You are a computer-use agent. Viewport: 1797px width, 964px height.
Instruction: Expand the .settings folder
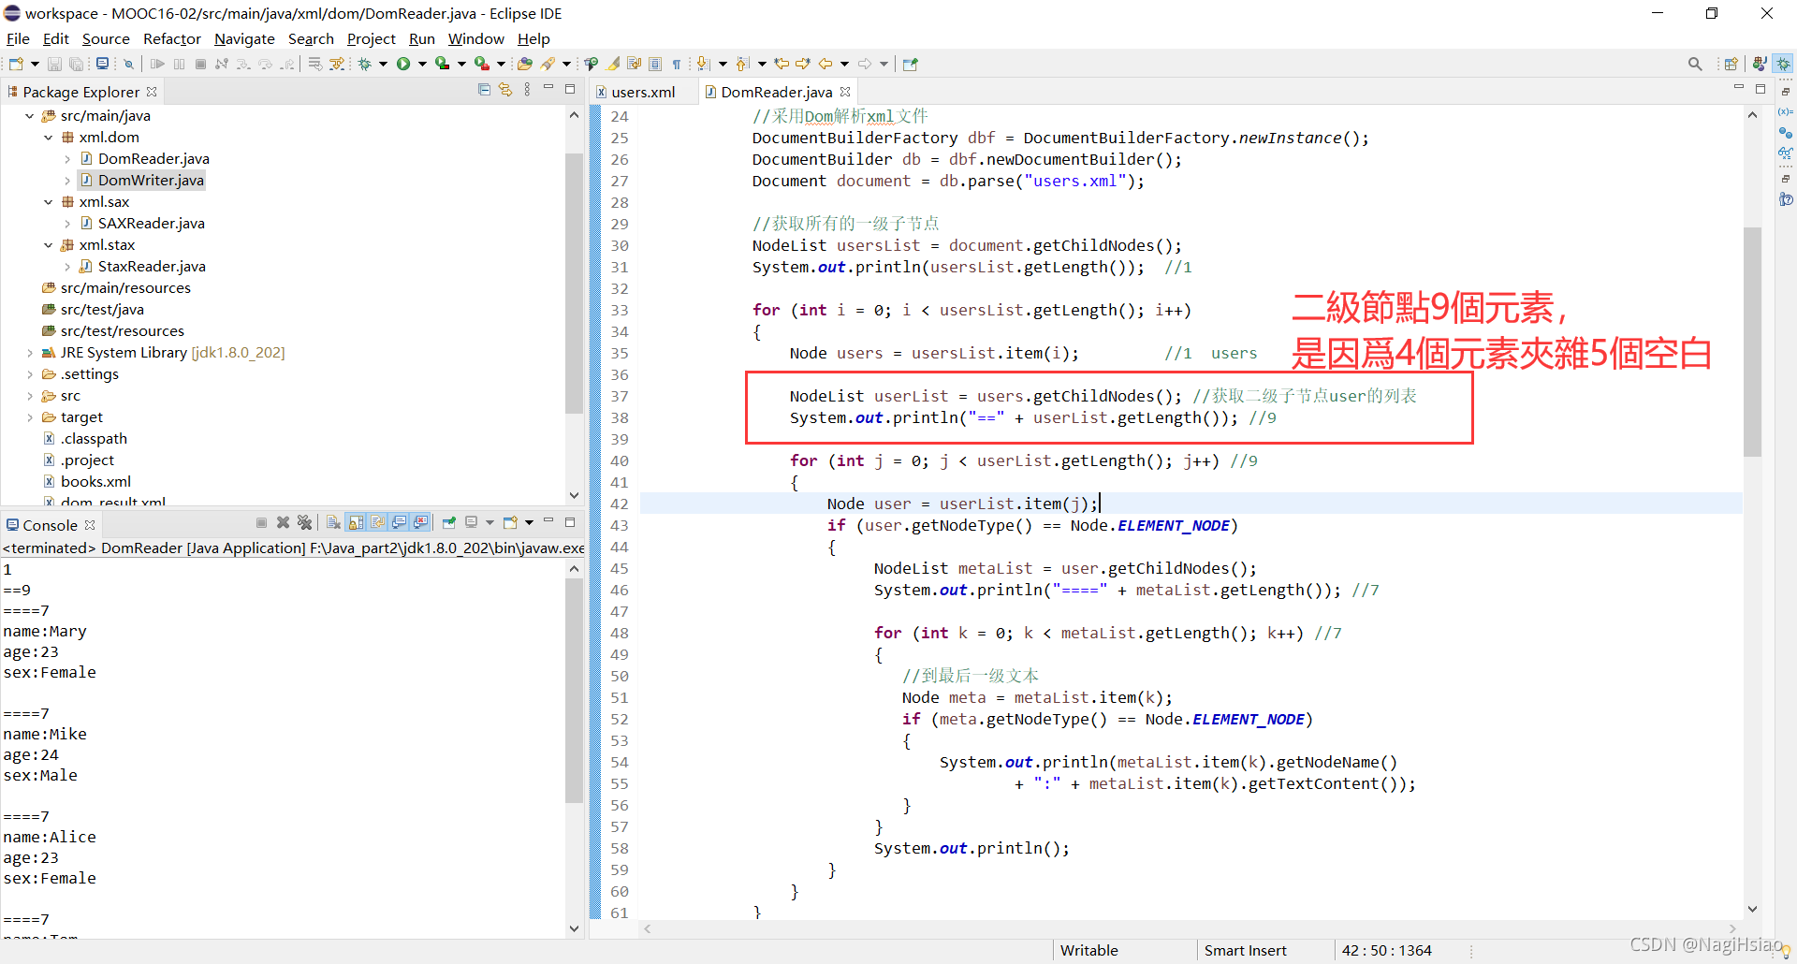click(29, 374)
